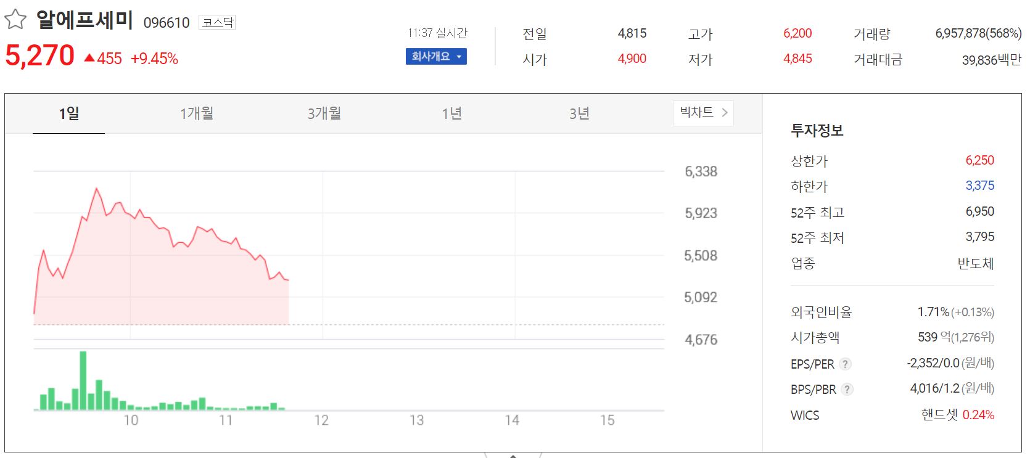Click the 52주 최고 value 6,950
This screenshot has height=458, width=1030.
(x=979, y=211)
